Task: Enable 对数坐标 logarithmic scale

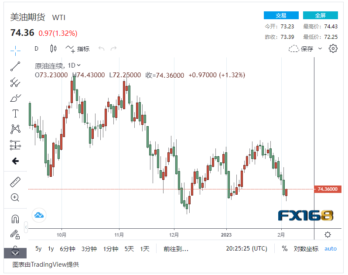Action: point(306,249)
